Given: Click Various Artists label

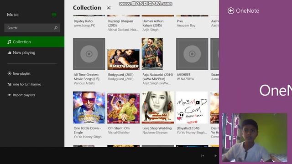Looking at the screenshot, I should [84, 83].
